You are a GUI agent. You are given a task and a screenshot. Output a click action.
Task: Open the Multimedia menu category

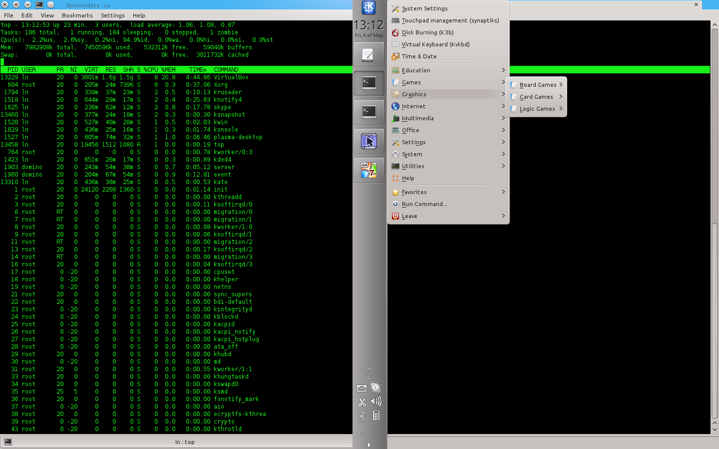417,118
